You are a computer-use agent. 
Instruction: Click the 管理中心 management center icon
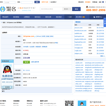[x=94, y=17]
